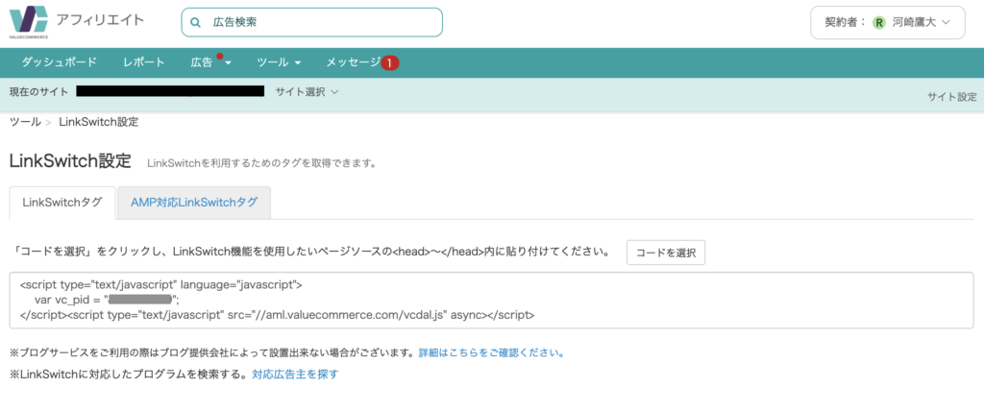Open the メッセージ menu item
The height and width of the screenshot is (411, 984).
354,62
